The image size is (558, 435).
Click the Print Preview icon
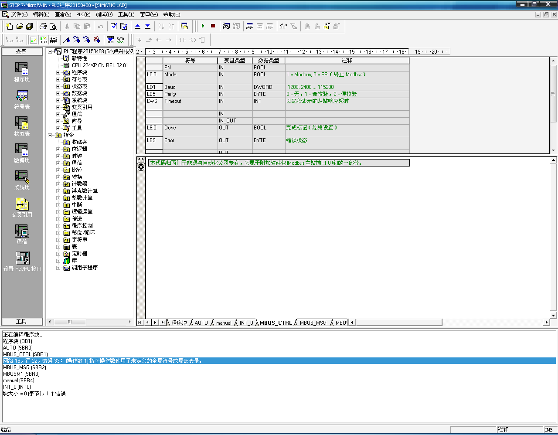coord(53,26)
